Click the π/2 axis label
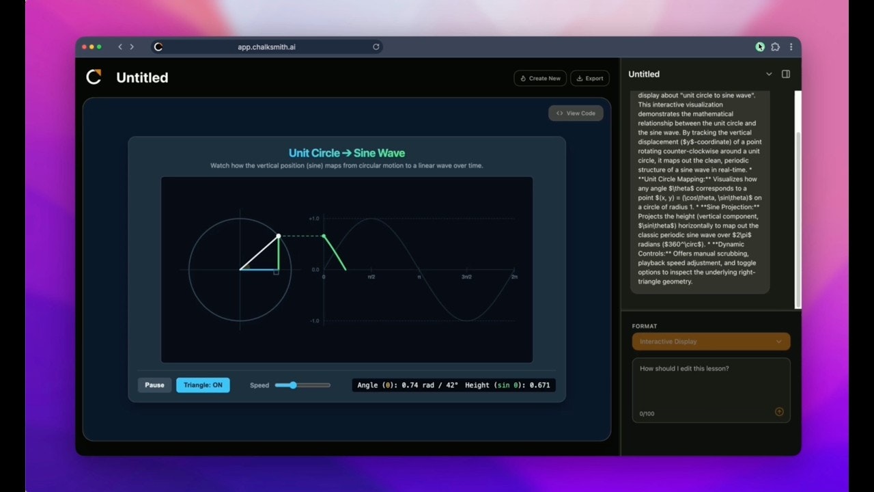 (371, 277)
